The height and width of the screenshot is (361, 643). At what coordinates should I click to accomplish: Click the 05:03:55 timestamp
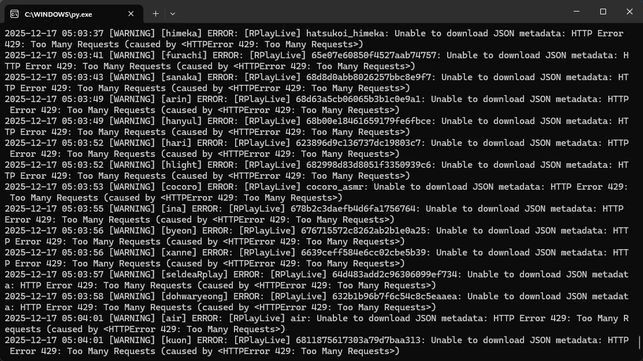point(83,208)
